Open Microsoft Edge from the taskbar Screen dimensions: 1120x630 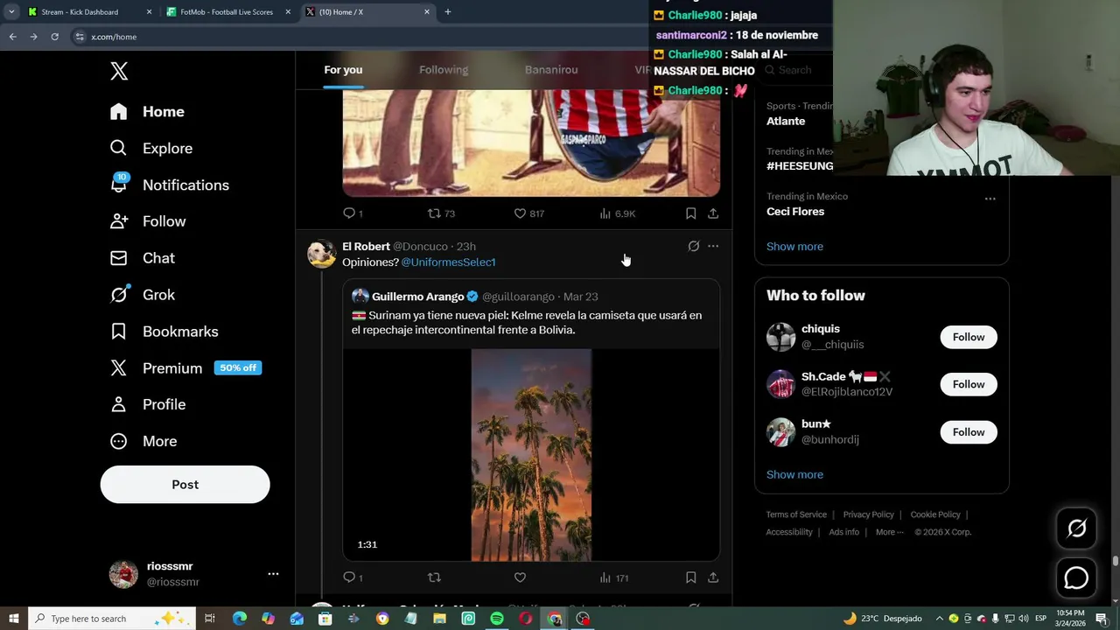tap(240, 619)
